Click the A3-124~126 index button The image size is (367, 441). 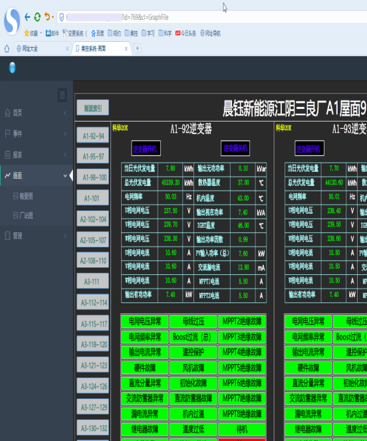[x=93, y=386]
